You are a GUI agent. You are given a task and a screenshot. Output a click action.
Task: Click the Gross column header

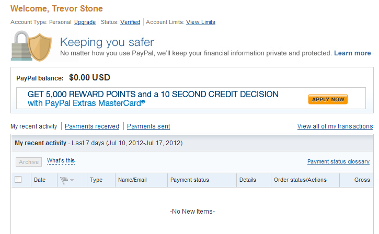362,180
